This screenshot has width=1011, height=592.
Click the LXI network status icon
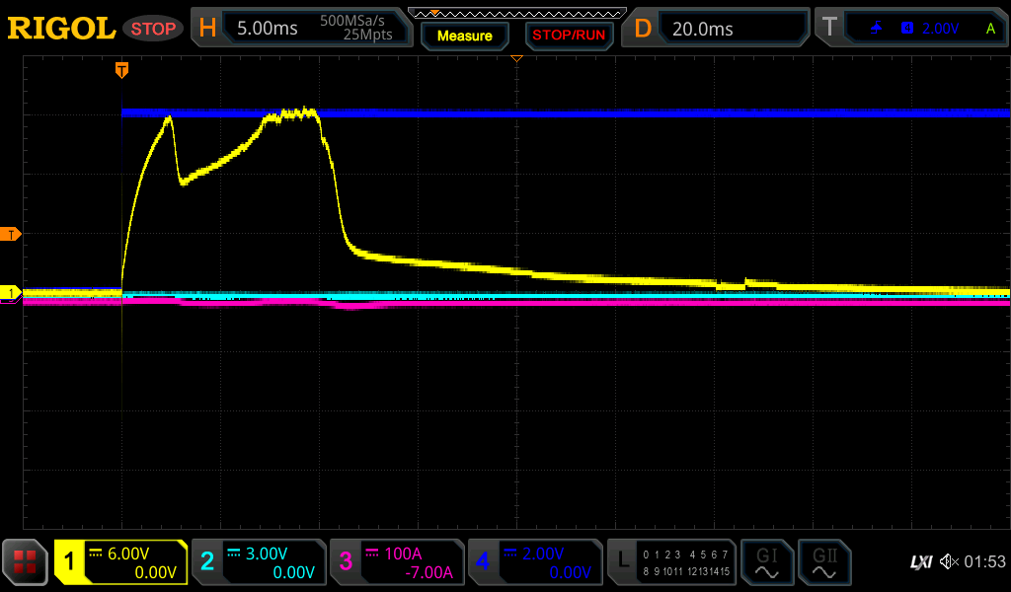(x=920, y=562)
